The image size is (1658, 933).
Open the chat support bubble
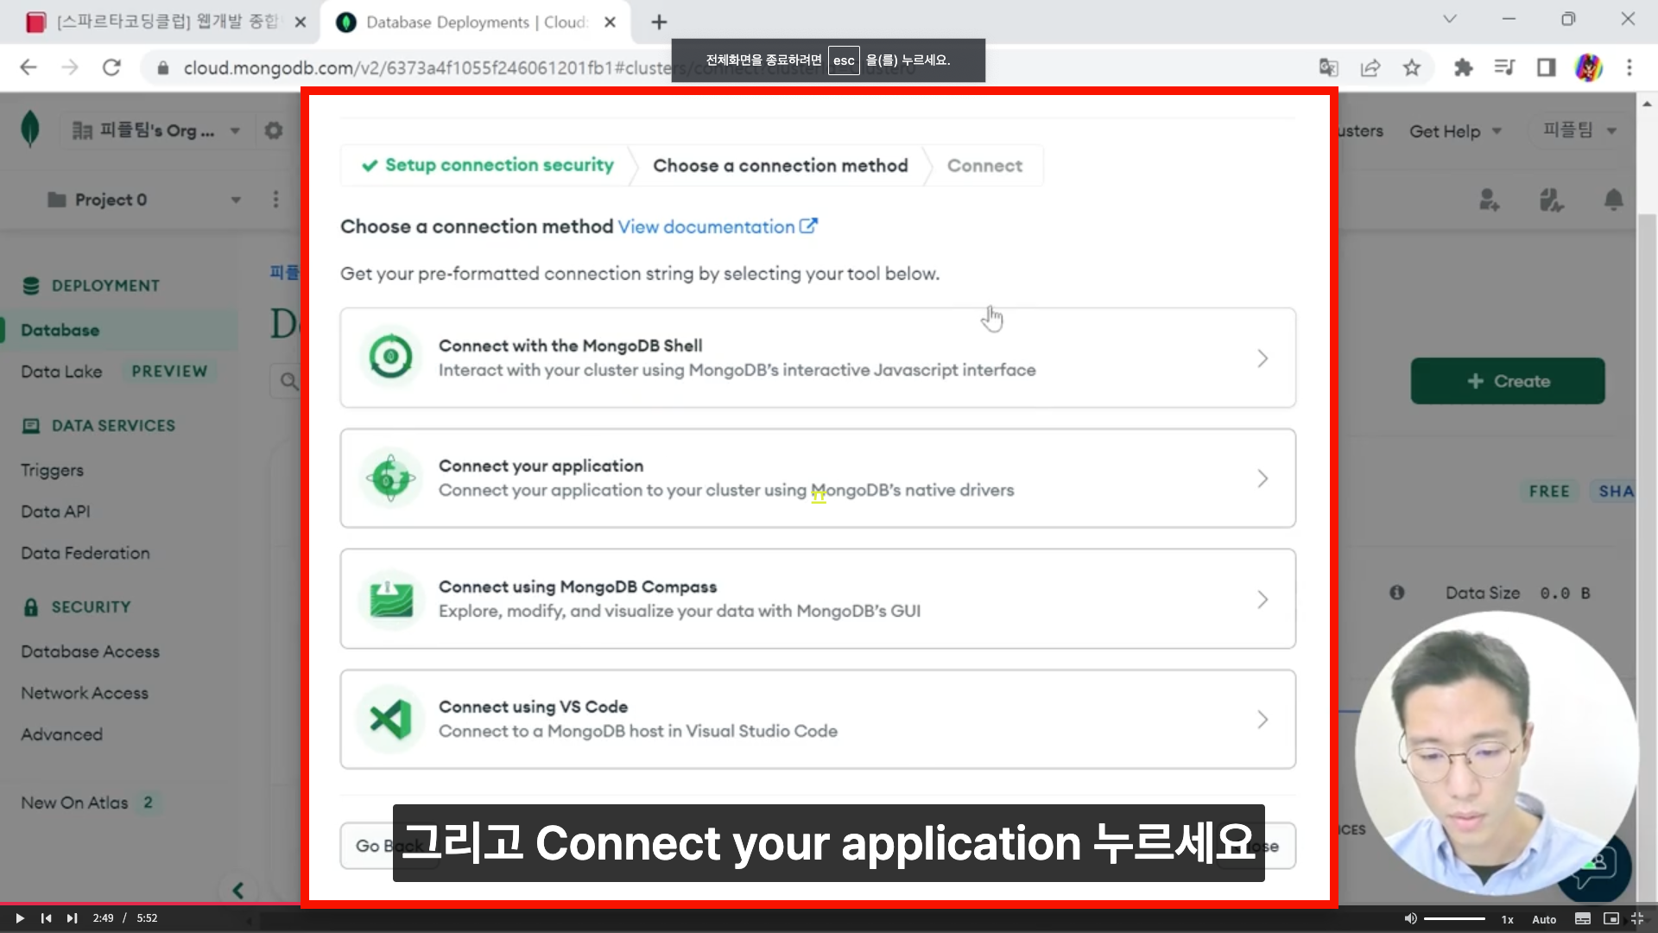[1593, 868]
